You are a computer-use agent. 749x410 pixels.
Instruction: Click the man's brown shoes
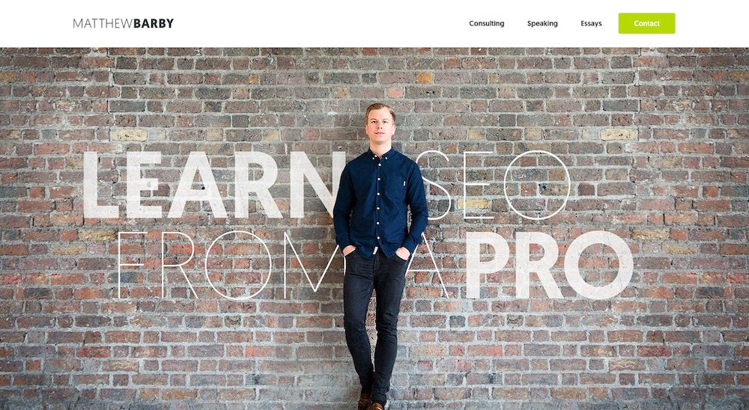pyautogui.click(x=371, y=402)
